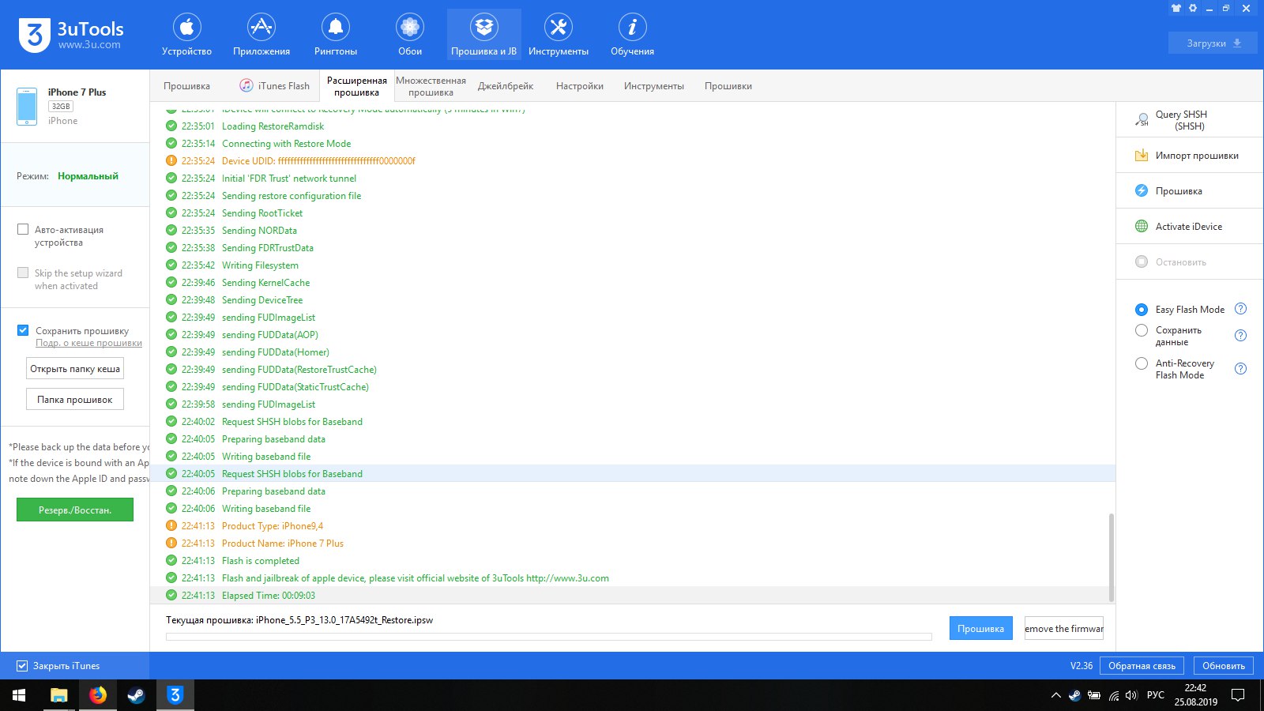The height and width of the screenshot is (711, 1264).
Task: Open the Джейлбрейк tab
Action: [506, 86]
